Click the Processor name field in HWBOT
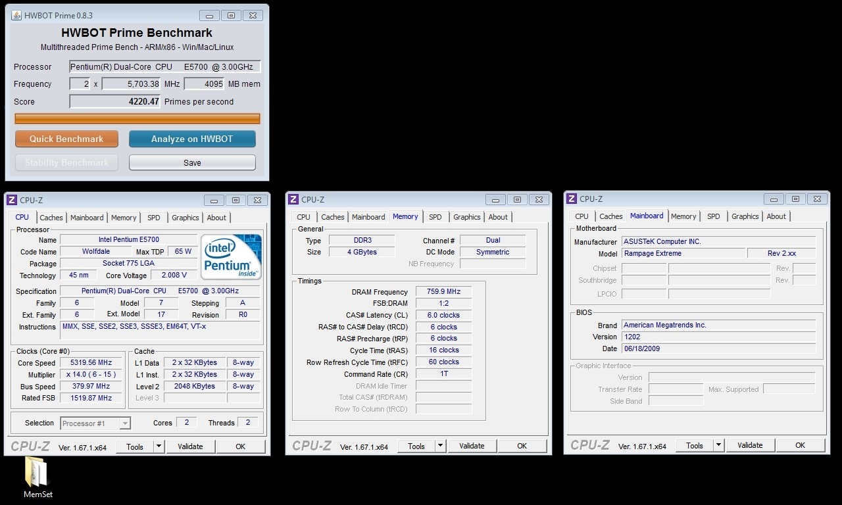 click(165, 66)
